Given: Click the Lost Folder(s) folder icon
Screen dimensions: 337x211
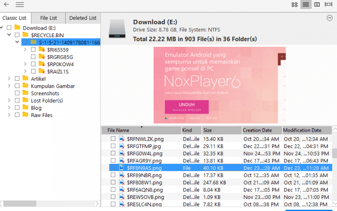Looking at the screenshot, I should tap(25, 100).
